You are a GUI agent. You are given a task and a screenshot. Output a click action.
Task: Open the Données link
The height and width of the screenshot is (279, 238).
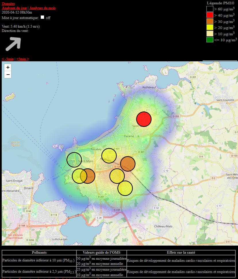(x=8, y=3)
